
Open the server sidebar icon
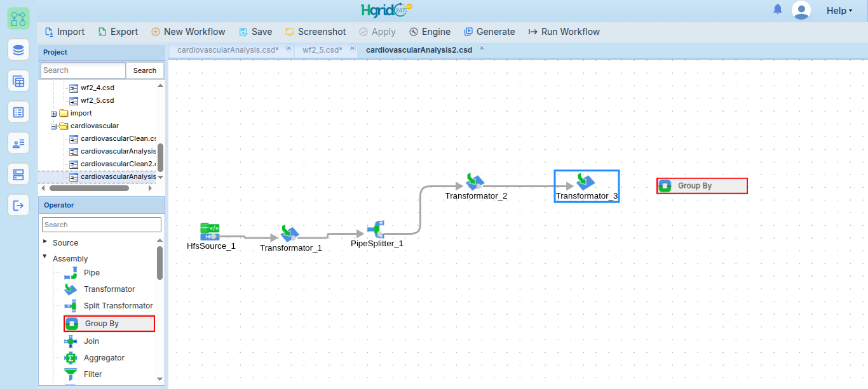(x=18, y=174)
